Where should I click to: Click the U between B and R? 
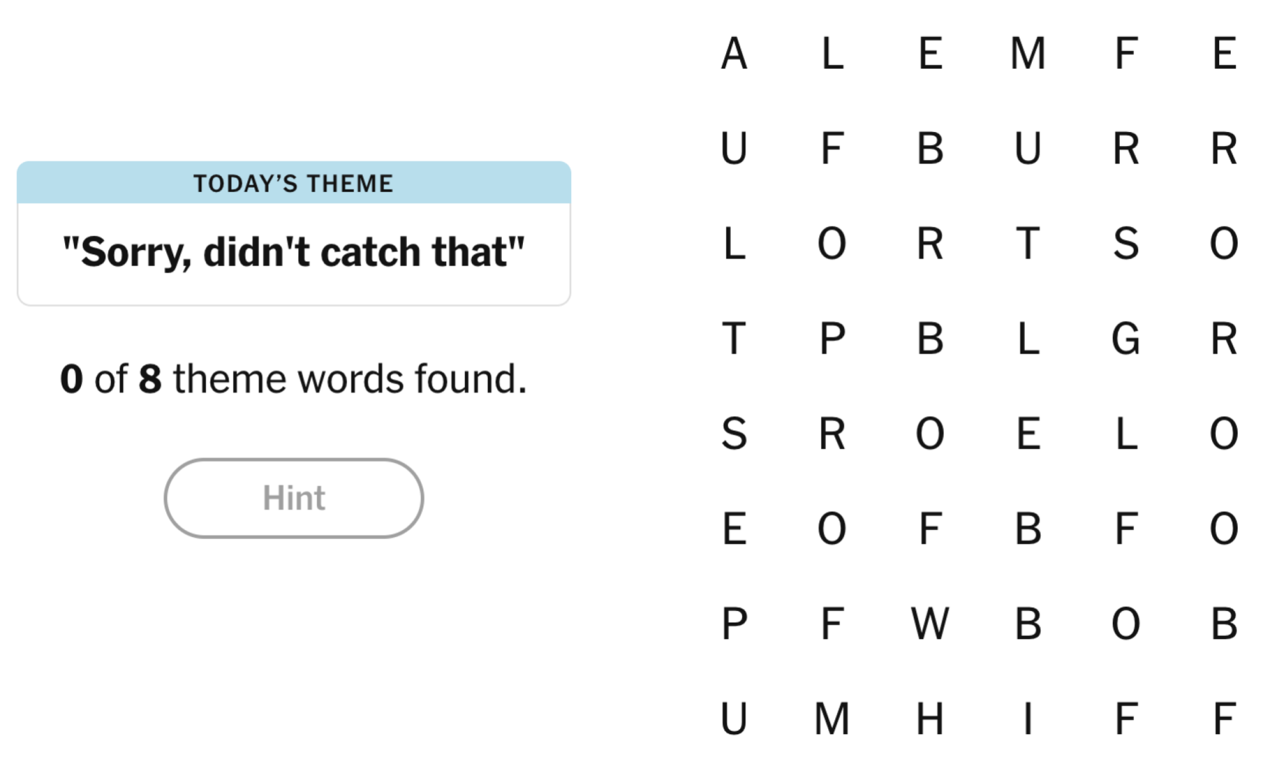click(1027, 148)
